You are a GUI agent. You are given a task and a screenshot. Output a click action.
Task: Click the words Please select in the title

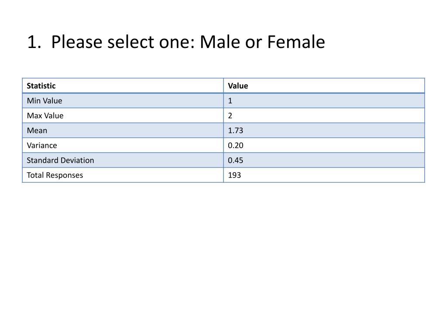[103, 43]
